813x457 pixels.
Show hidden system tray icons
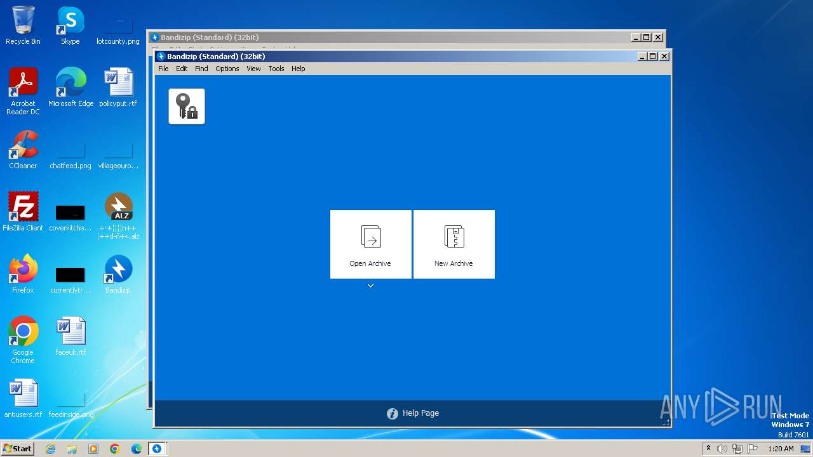coord(709,449)
